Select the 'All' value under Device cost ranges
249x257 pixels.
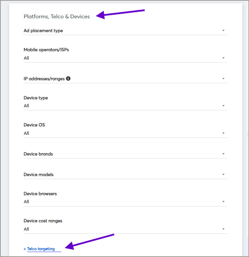(x=26, y=229)
